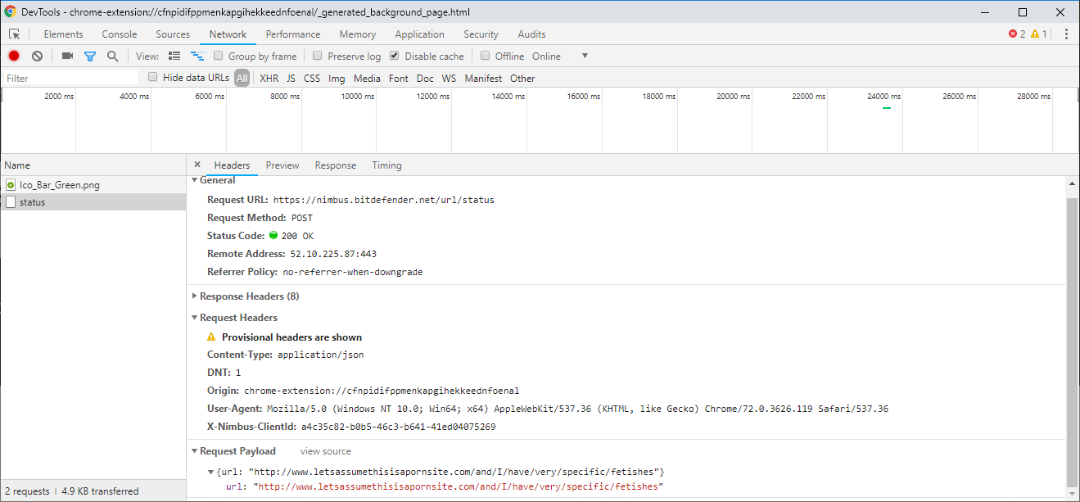Click the view source link
This screenshot has width=1080, height=502.
tap(325, 451)
